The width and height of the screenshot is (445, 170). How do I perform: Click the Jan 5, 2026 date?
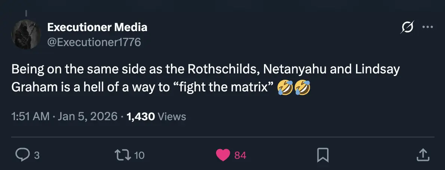88,116
